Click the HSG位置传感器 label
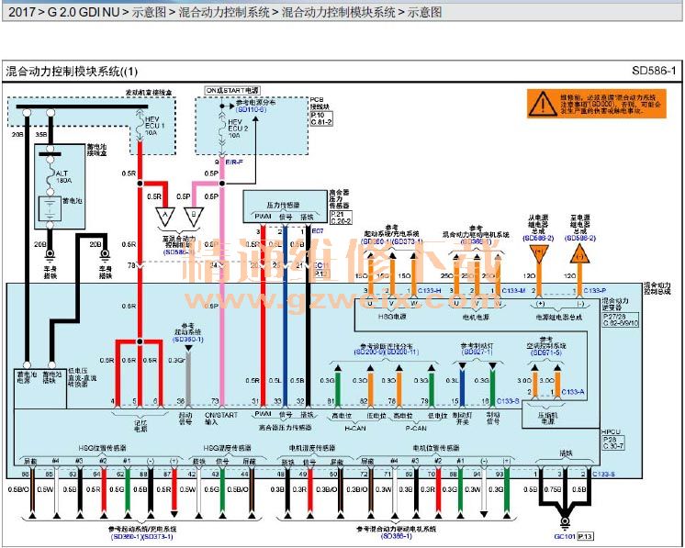Screen dimensions: 685x548 tap(102, 448)
